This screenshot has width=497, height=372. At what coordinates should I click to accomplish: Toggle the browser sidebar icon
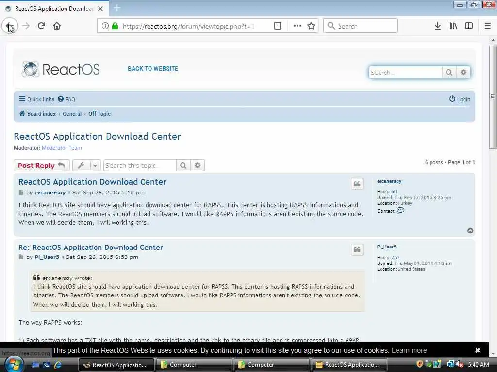[469, 26]
